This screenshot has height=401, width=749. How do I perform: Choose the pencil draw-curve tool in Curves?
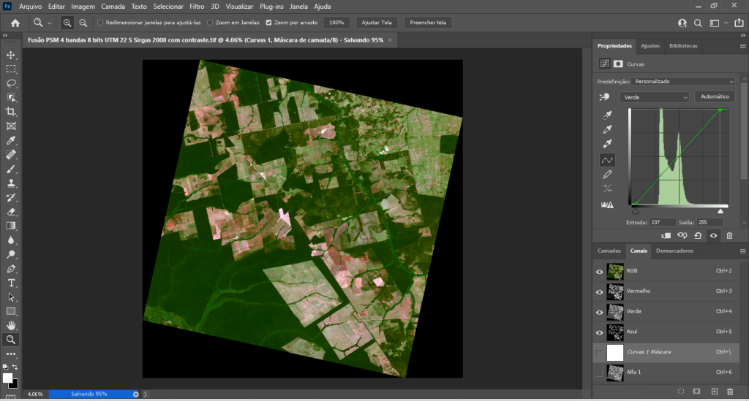[x=607, y=175]
